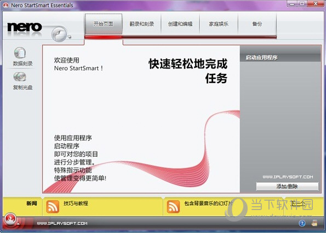Viewport: 326px width, 233px height.
Task: Open the 包含背景音乐的幻灯片 news link
Action: (x=208, y=203)
